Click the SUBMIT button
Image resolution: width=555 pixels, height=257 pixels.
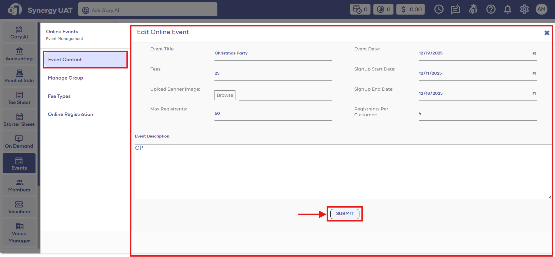pos(345,214)
